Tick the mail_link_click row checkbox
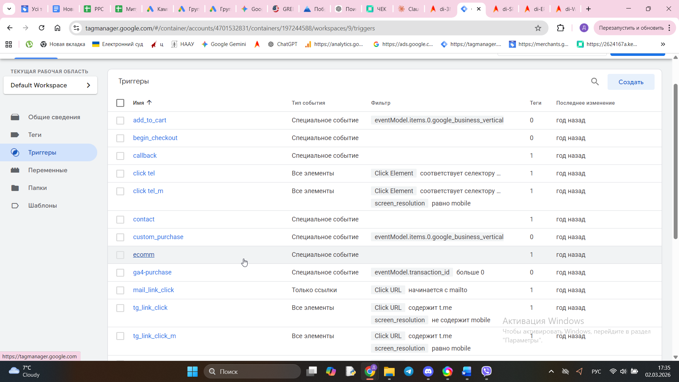The width and height of the screenshot is (679, 382). (120, 290)
